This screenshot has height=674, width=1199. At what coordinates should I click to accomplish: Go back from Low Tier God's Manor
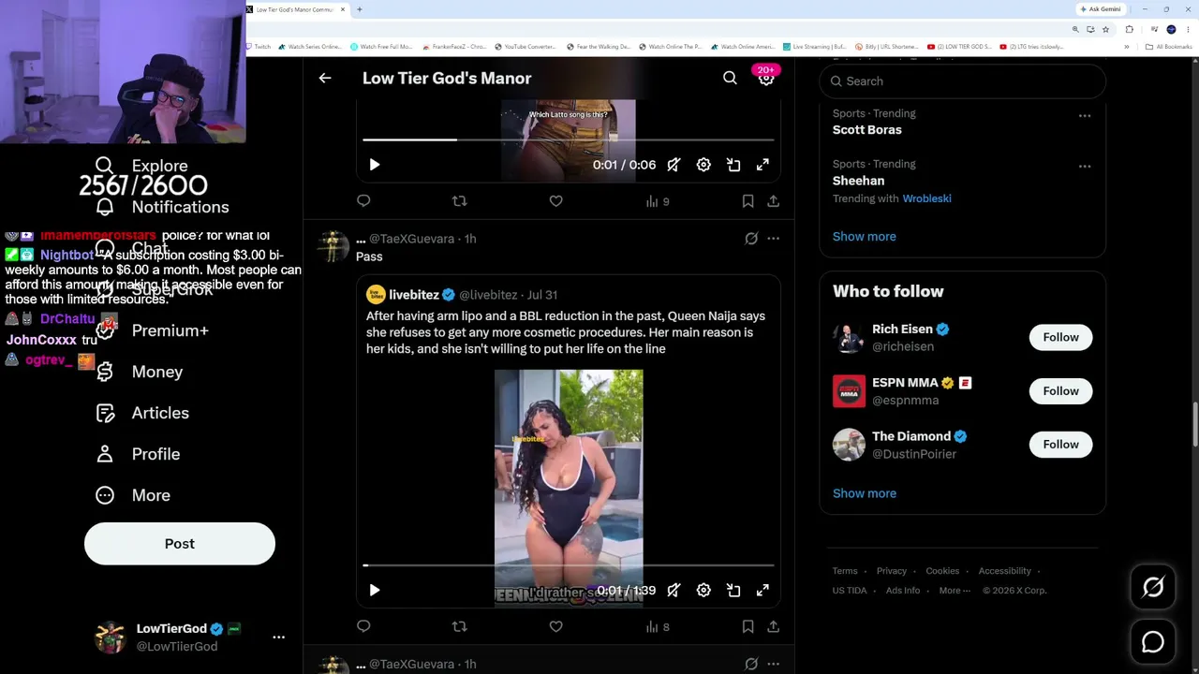(x=325, y=79)
